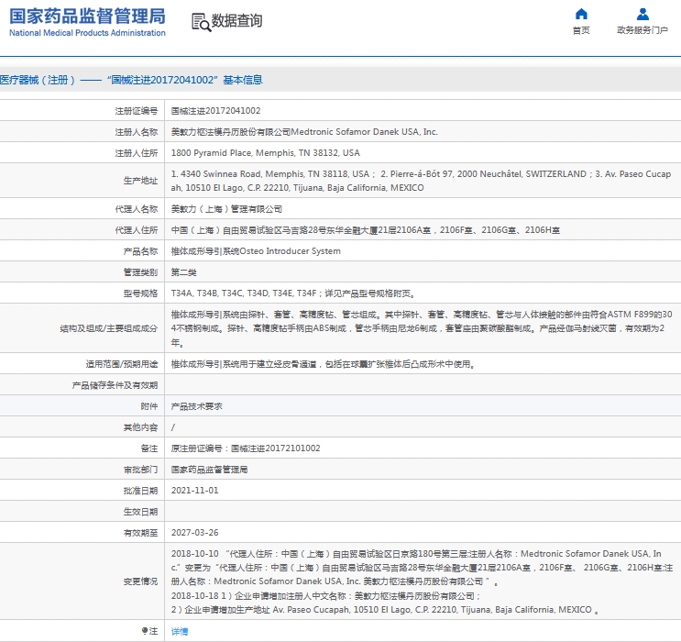The width and height of the screenshot is (681, 642).
Task: Click the expiry date 2027-03-26
Action: coord(194,533)
